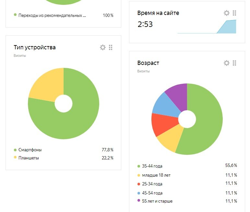Viewport: 250px width, 212px height.
Task: Click the 55,6 % value
Action: tap(231, 165)
